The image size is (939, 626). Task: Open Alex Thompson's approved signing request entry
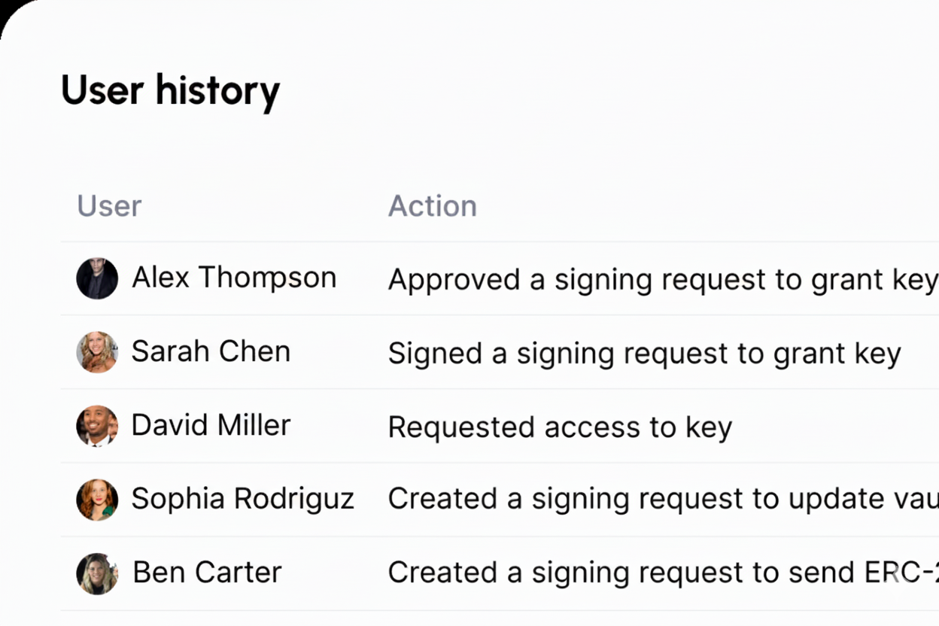coord(662,280)
